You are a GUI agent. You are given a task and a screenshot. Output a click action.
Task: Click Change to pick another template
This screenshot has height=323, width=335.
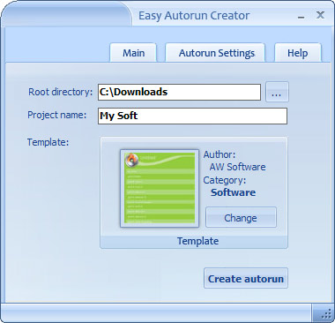[x=241, y=217]
